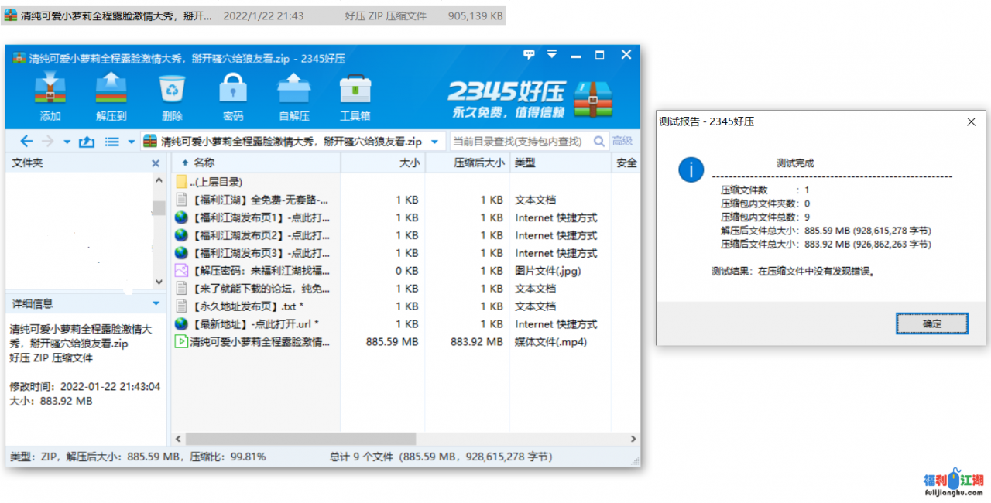Viewport: 991px width, 503px height.
Task: Expand the view mode dropdown arrow
Action: click(131, 142)
